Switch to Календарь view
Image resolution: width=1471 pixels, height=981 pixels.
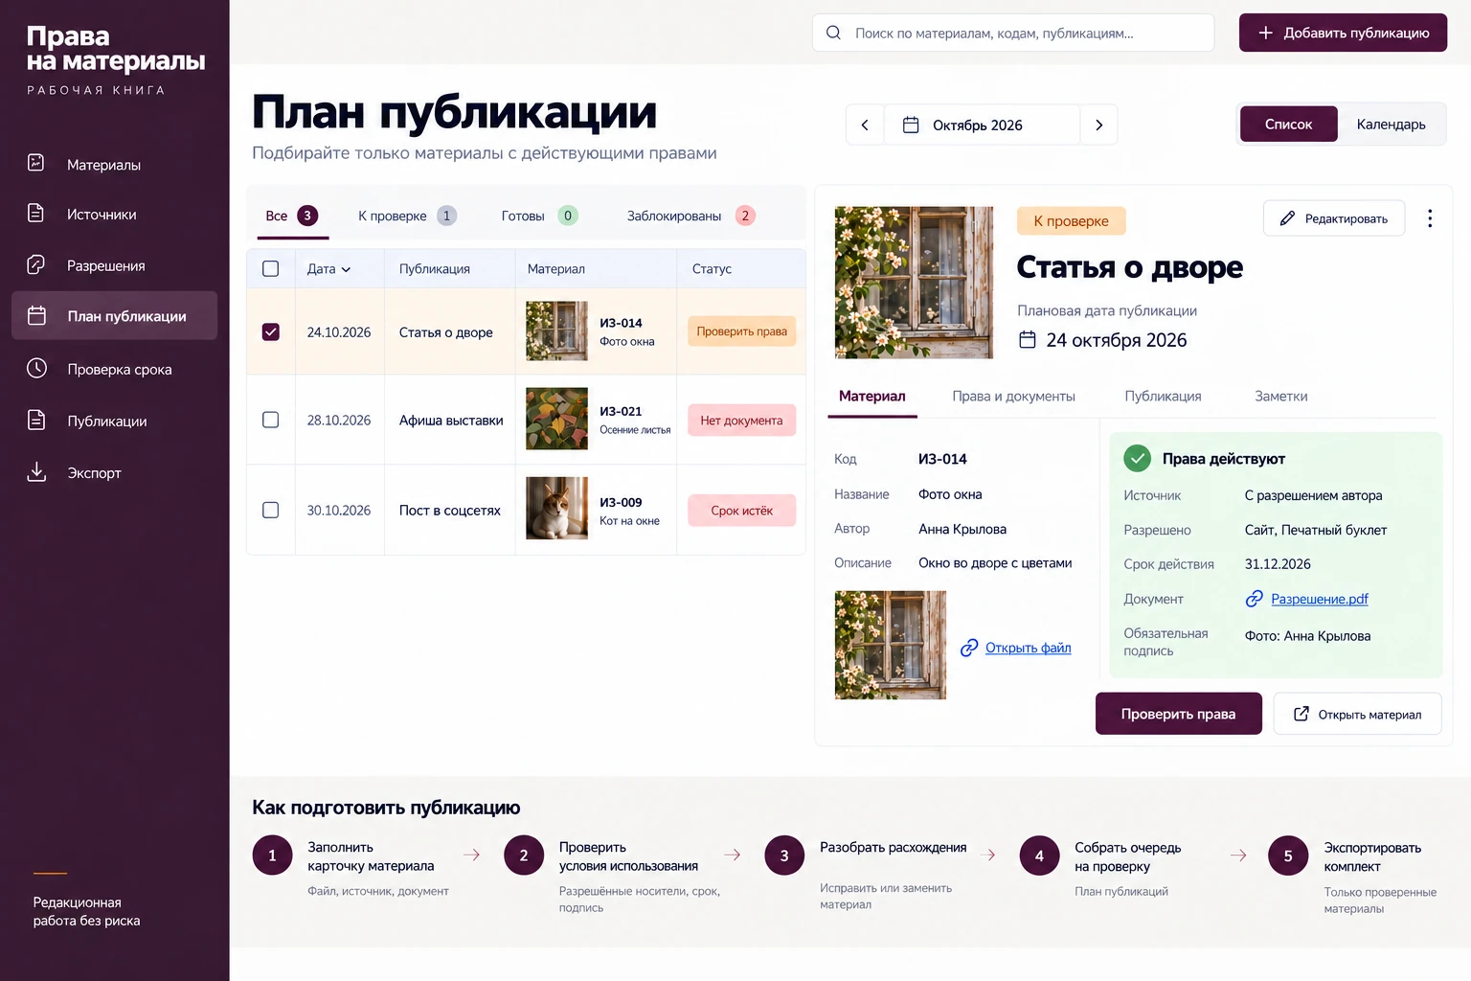click(x=1391, y=124)
